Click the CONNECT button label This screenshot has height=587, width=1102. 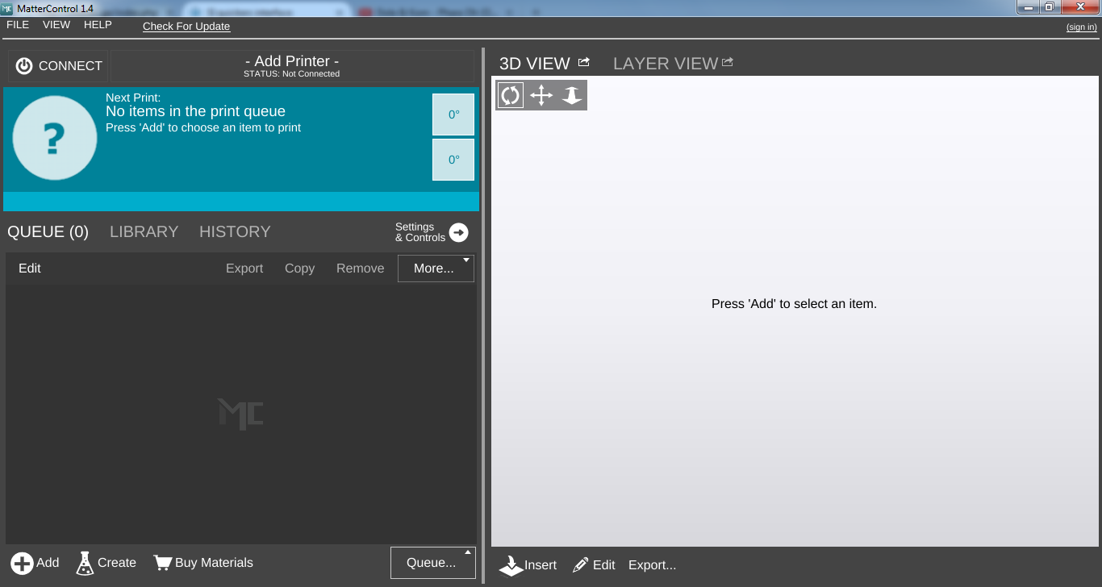pos(70,66)
